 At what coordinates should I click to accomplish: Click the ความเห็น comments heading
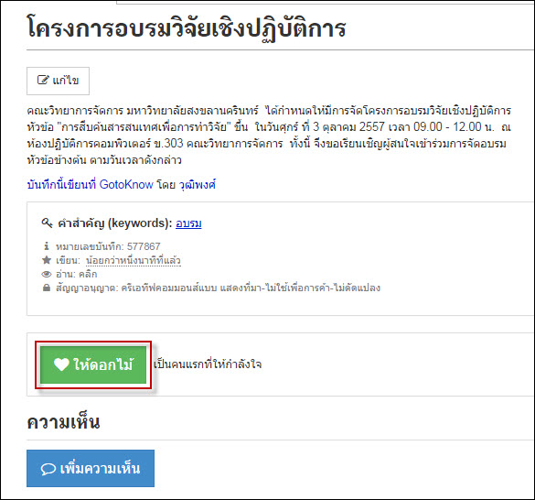63,422
